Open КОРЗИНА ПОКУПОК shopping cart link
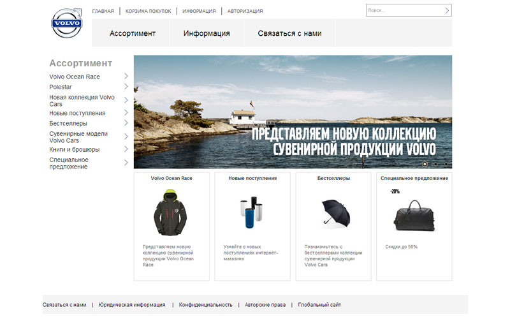 click(148, 11)
